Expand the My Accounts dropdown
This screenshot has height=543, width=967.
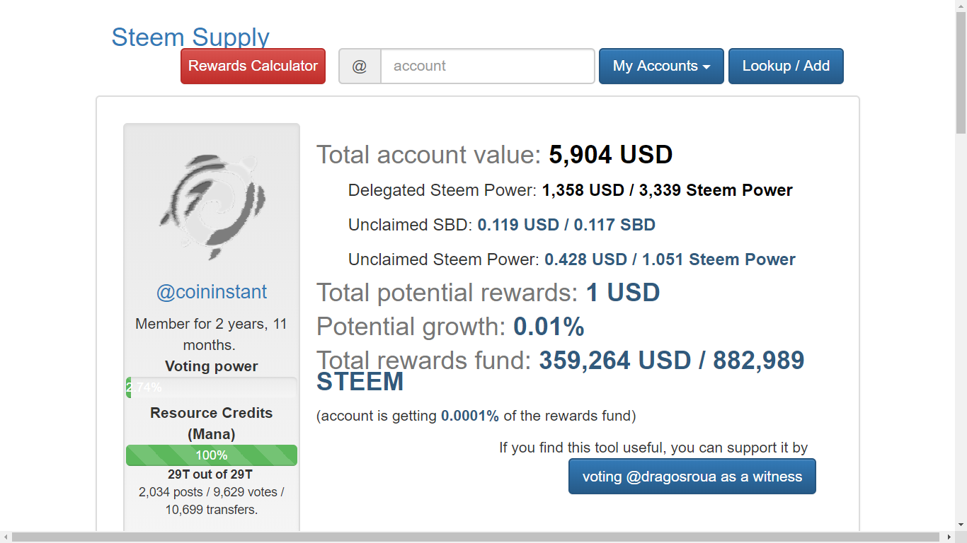pyautogui.click(x=661, y=66)
